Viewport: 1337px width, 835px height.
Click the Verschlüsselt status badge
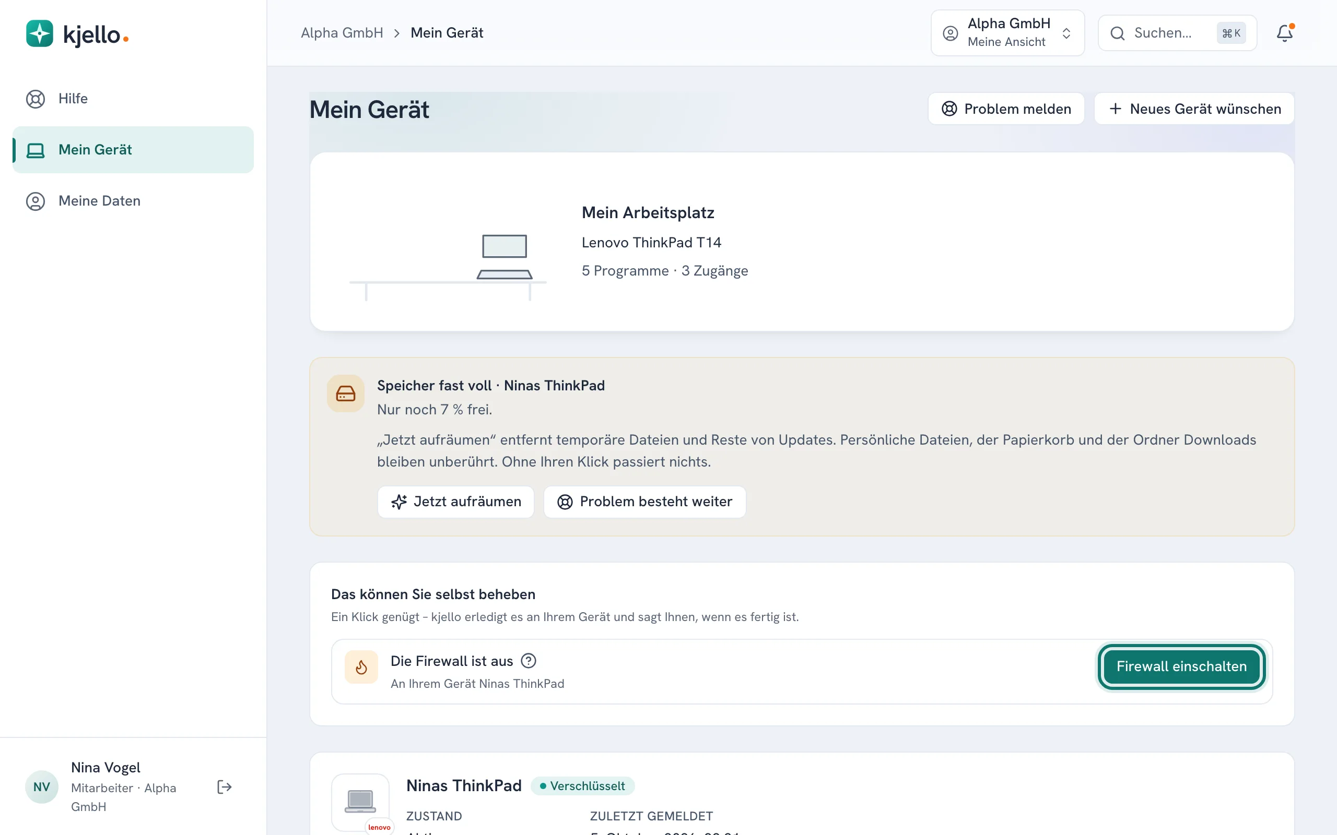[583, 786]
